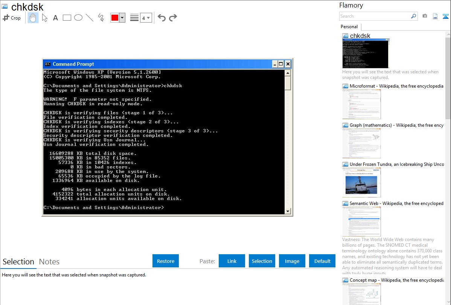
Task: Choose the freehand scribble tool
Action: tap(101, 18)
